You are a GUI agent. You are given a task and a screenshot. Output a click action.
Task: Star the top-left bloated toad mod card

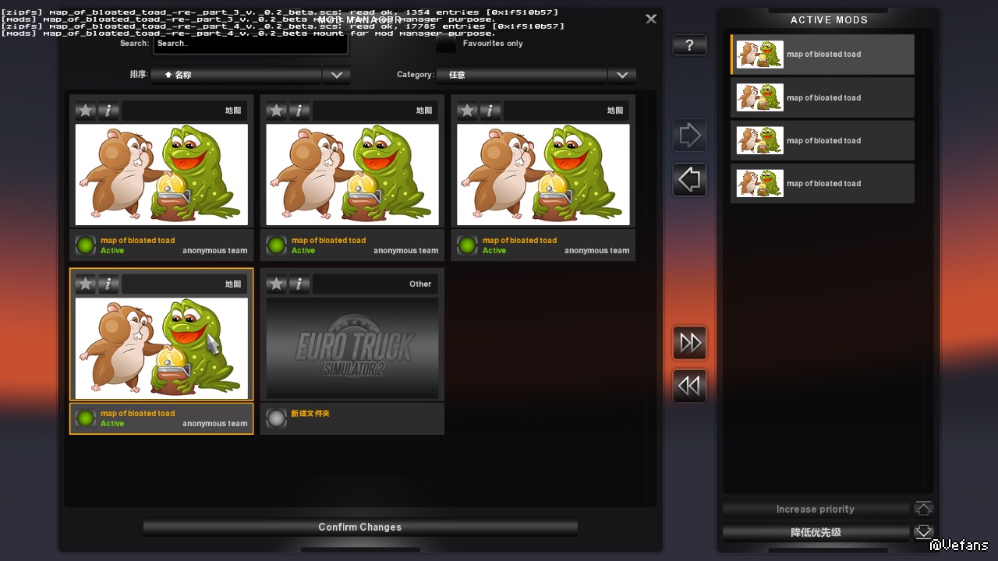86,111
